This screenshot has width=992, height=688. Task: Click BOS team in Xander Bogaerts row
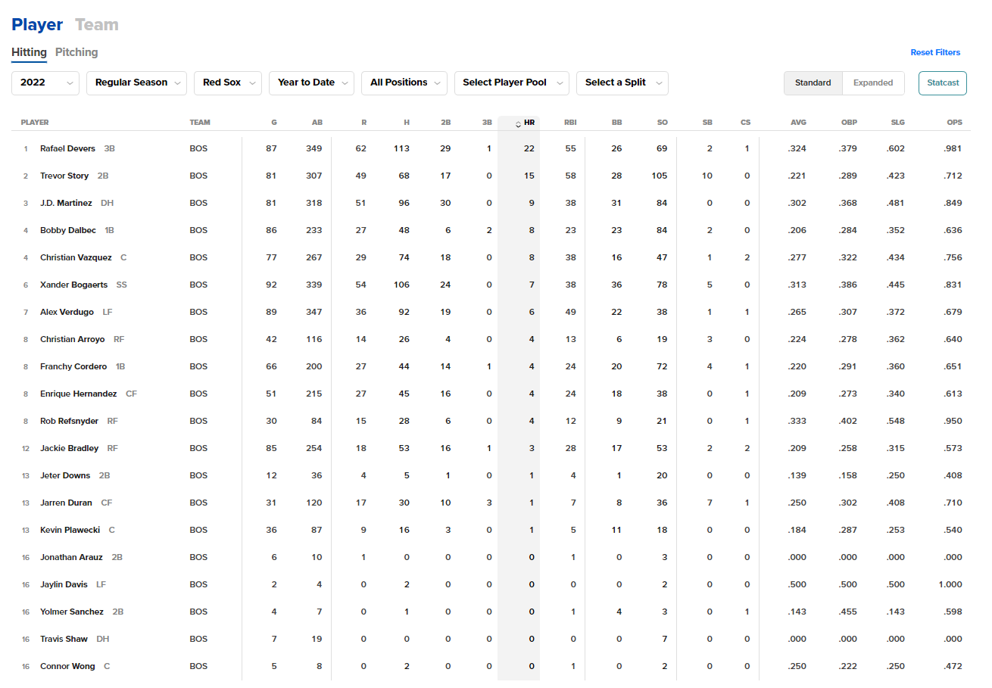coord(198,285)
